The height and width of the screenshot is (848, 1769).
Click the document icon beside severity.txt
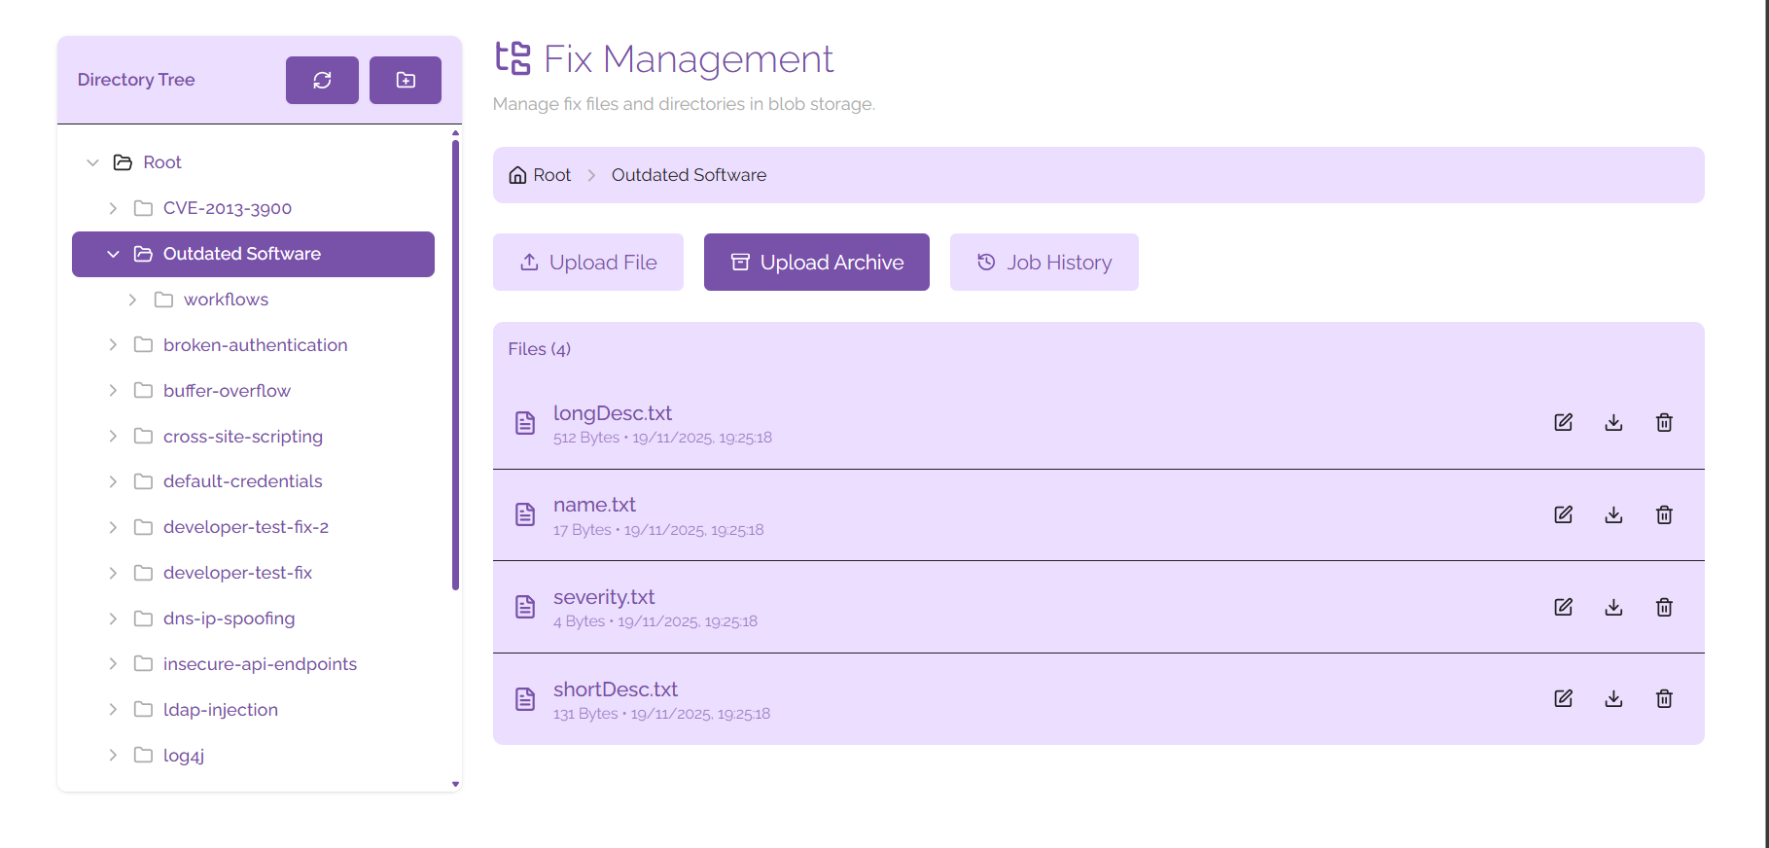click(524, 606)
